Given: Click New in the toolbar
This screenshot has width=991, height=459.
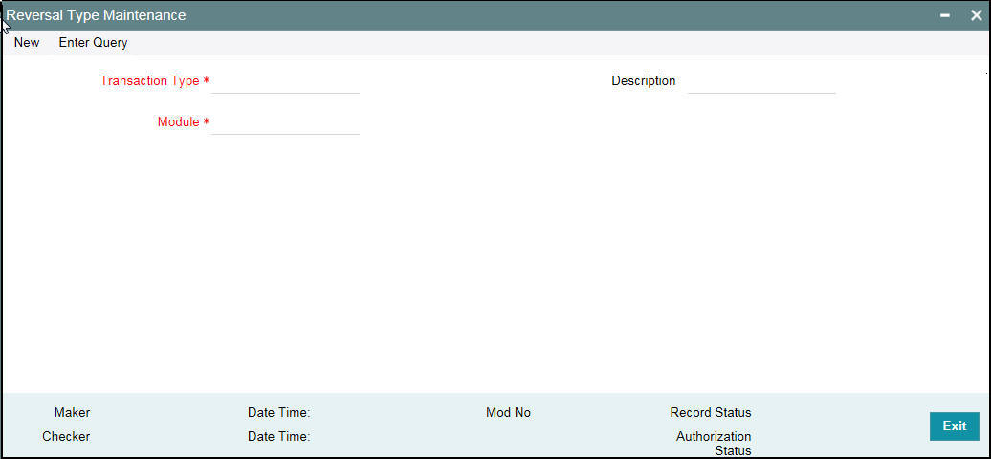Looking at the screenshot, I should 27,42.
